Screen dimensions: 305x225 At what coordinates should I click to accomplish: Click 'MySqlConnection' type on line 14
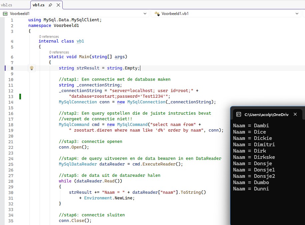(x=78, y=102)
